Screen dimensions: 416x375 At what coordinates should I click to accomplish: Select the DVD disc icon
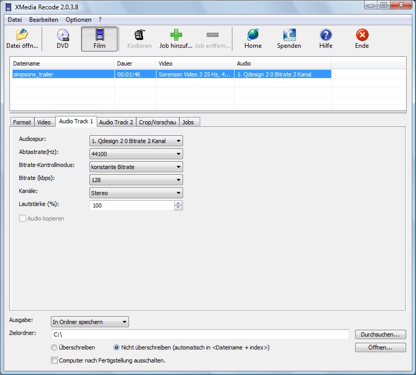click(62, 35)
